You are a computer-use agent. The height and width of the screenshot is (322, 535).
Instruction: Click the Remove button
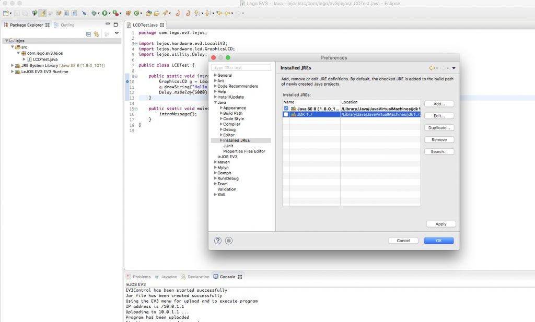(x=439, y=140)
